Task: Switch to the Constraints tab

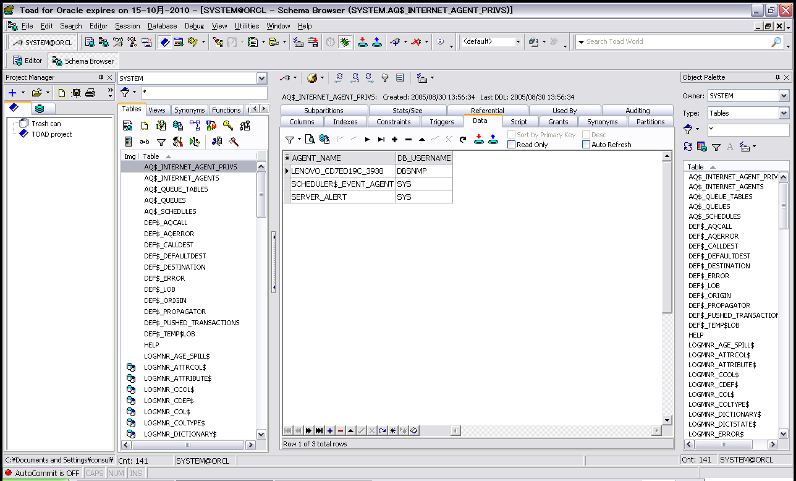Action: (x=393, y=122)
